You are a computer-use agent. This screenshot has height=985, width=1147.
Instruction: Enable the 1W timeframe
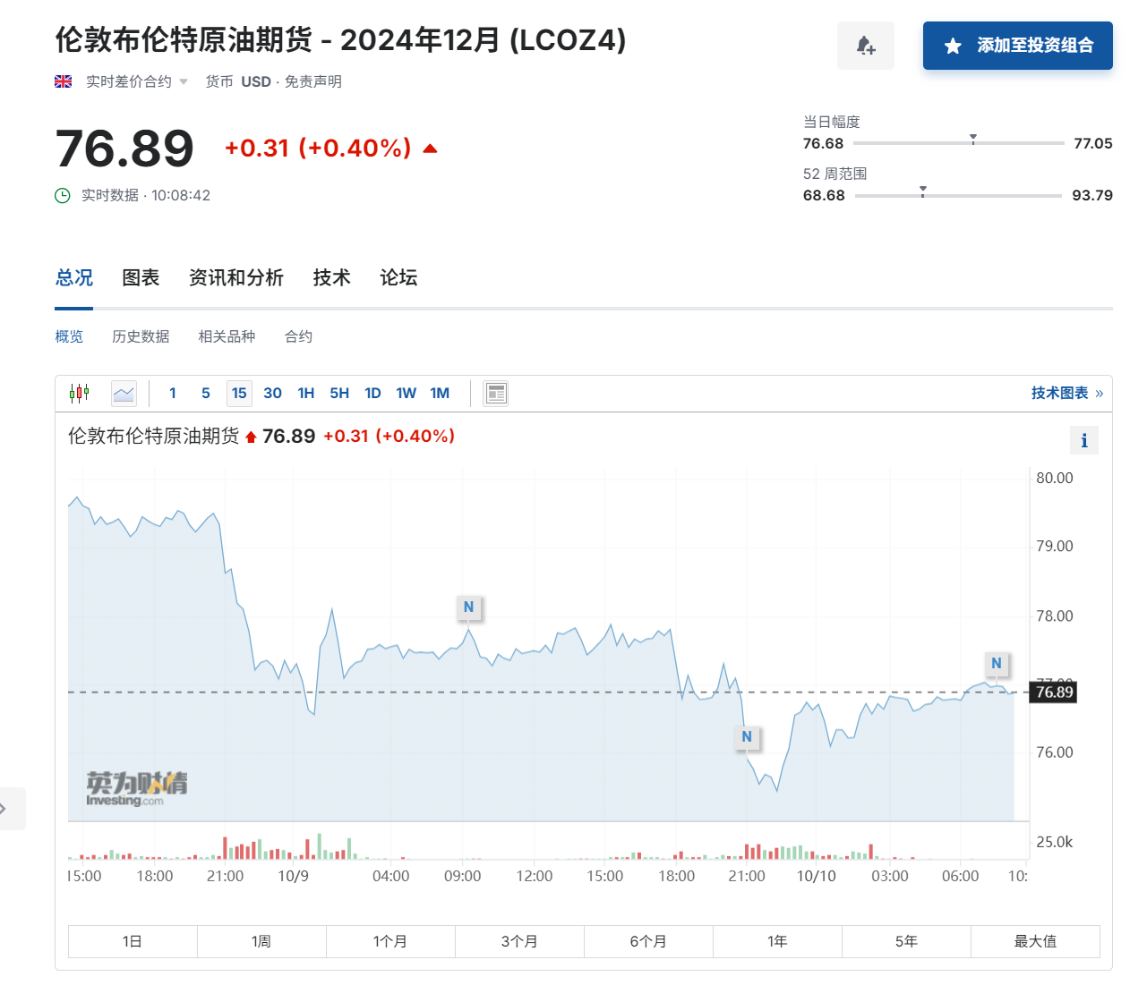pos(406,393)
